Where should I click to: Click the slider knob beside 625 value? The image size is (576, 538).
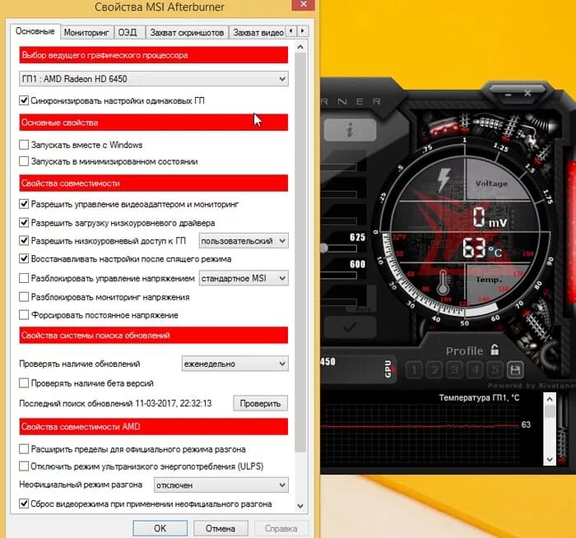pos(323,248)
